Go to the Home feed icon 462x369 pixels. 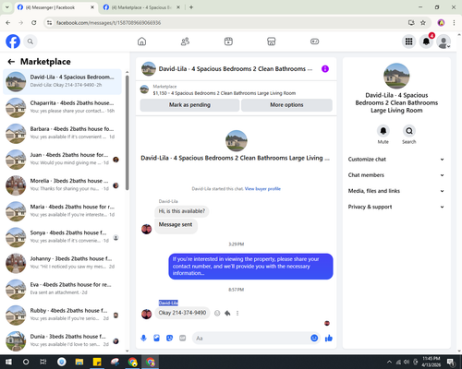pos(141,42)
